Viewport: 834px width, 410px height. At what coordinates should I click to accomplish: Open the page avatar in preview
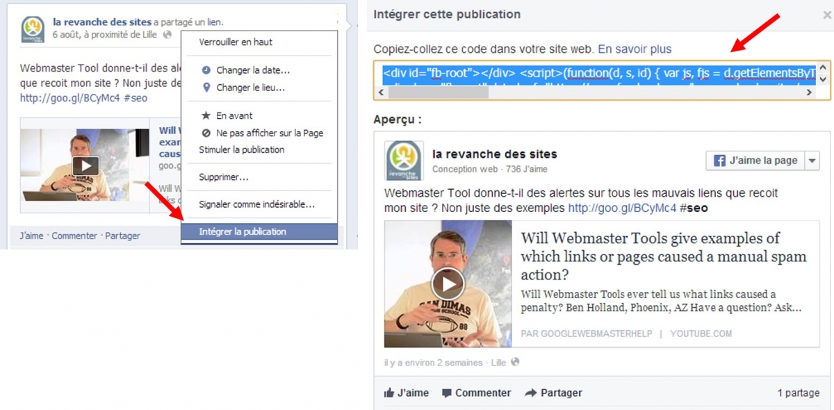404,161
